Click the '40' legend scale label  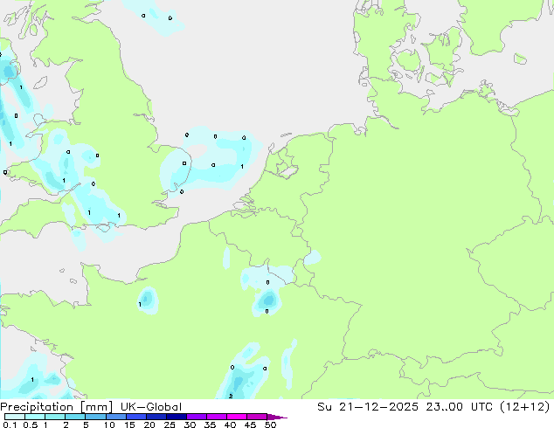point(230,425)
